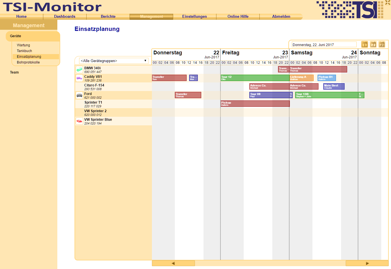Switch to the one-day calendar view icon
The height and width of the screenshot is (269, 391).
tap(364, 44)
